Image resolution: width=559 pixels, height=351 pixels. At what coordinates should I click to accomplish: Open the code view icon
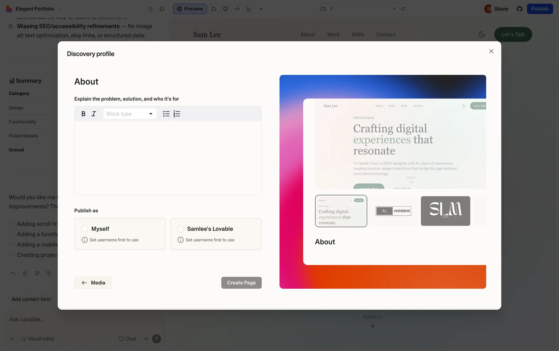[x=237, y=9]
